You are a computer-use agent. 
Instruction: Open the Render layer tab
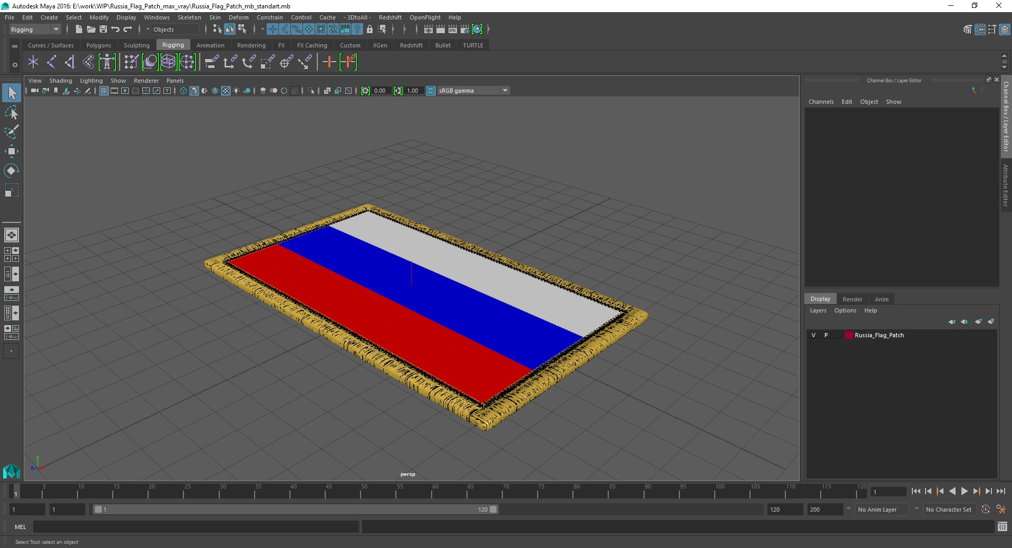click(x=852, y=299)
